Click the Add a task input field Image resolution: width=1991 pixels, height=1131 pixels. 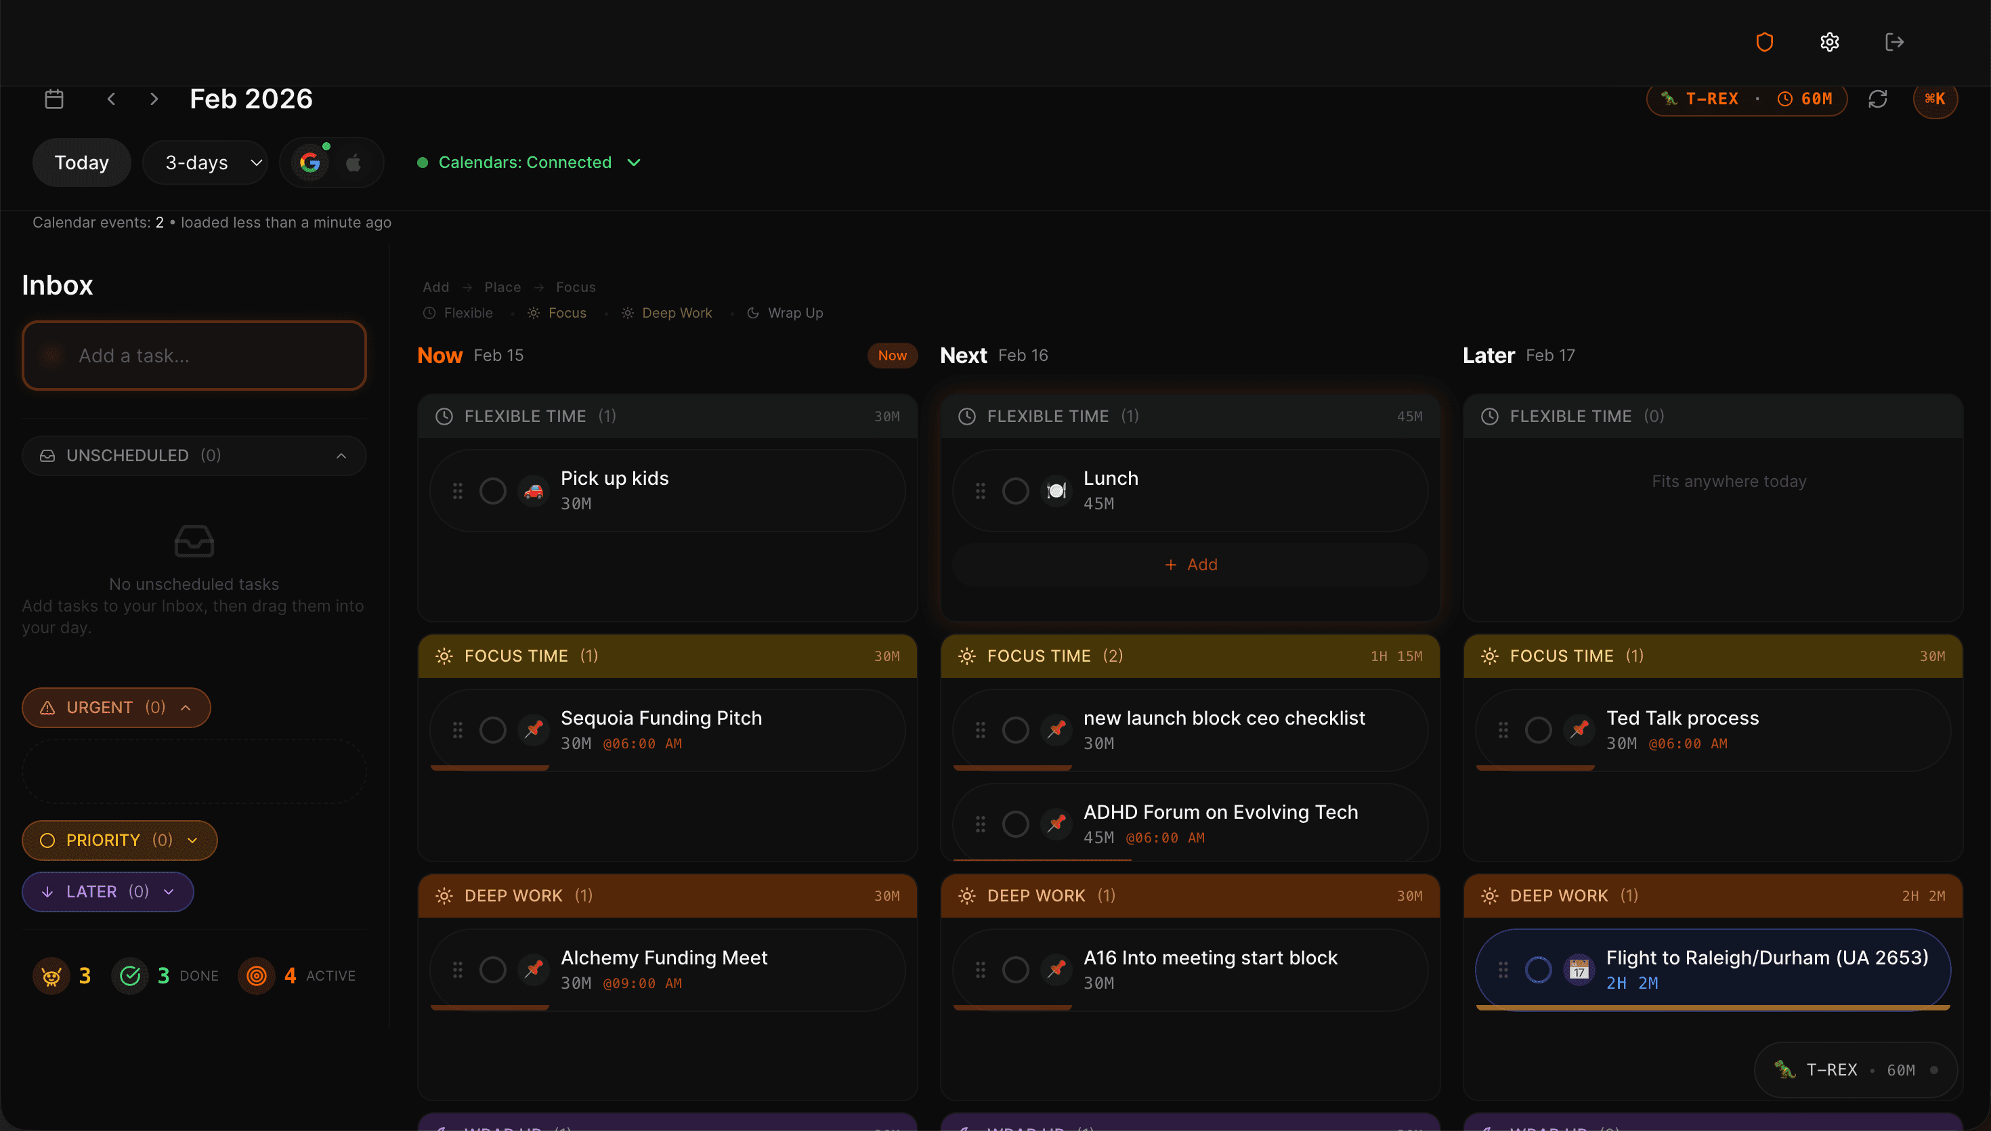194,355
